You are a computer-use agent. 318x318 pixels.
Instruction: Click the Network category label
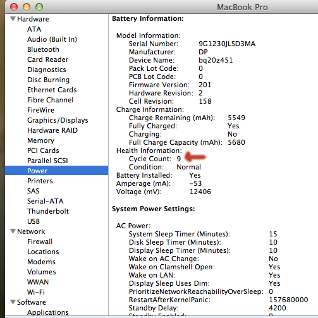(31, 231)
